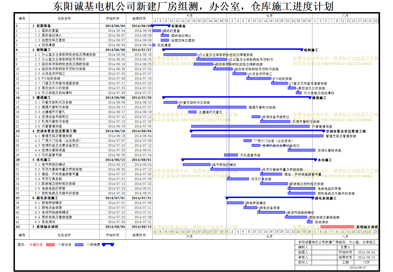Click the Gantt bar for 土建墙开风管孔
Viewport: 393px width, 272px height.
[x=192, y=112]
